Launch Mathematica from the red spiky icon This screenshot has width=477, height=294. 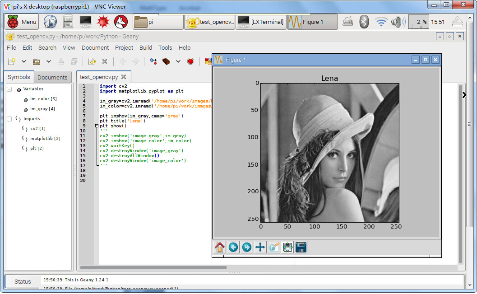pyautogui.click(x=103, y=22)
